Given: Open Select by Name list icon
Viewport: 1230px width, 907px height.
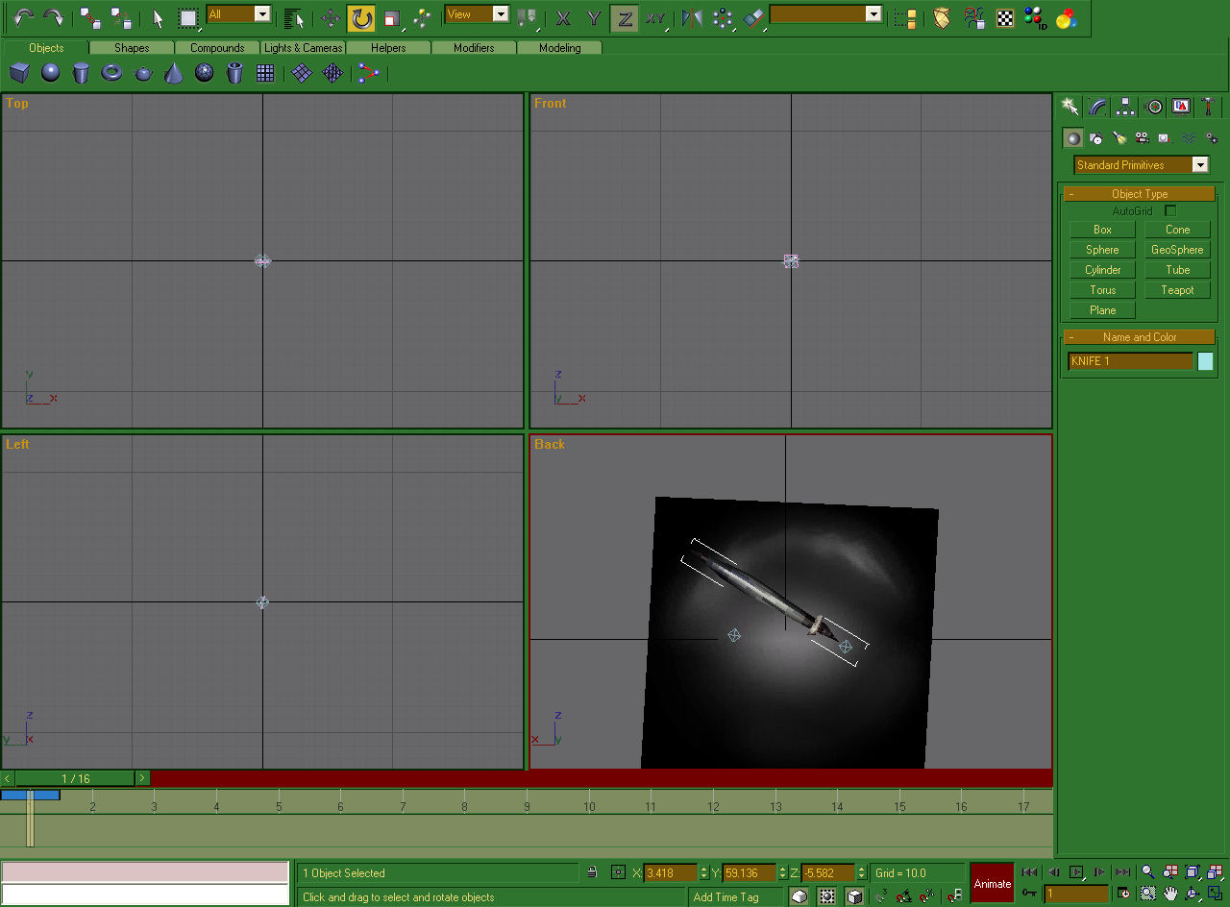Looking at the screenshot, I should [294, 17].
